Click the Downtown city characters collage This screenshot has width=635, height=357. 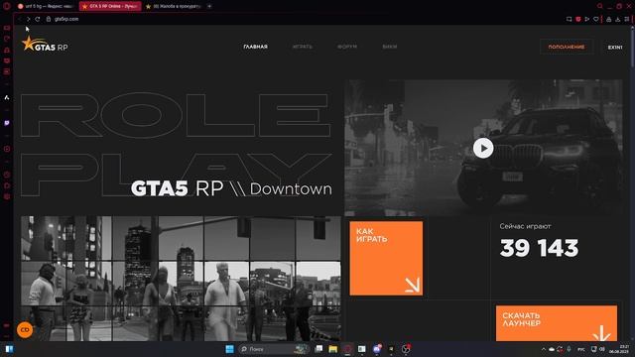181,279
